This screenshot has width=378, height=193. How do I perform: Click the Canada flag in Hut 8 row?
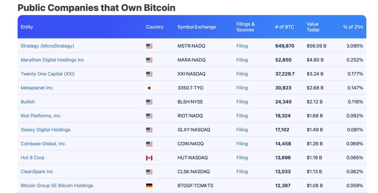click(149, 158)
